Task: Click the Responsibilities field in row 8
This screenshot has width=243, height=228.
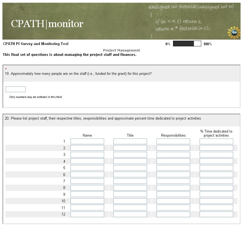Action: point(173,188)
